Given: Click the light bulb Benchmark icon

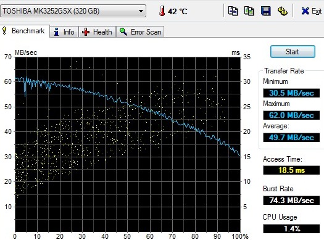Looking at the screenshot, I should coord(4,31).
